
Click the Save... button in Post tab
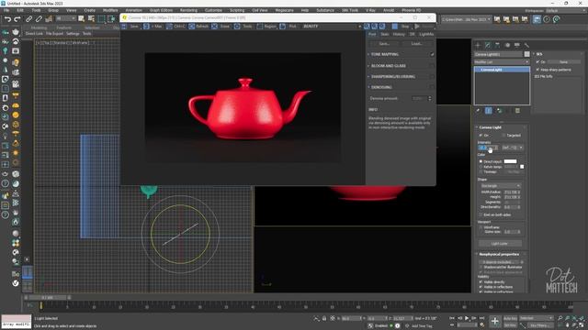[x=384, y=44]
